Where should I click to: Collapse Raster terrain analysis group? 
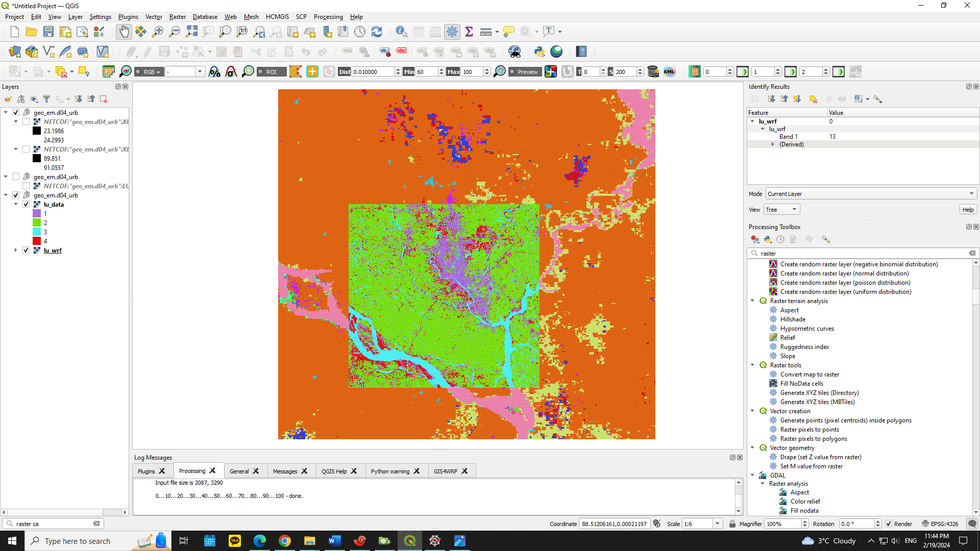click(x=752, y=301)
